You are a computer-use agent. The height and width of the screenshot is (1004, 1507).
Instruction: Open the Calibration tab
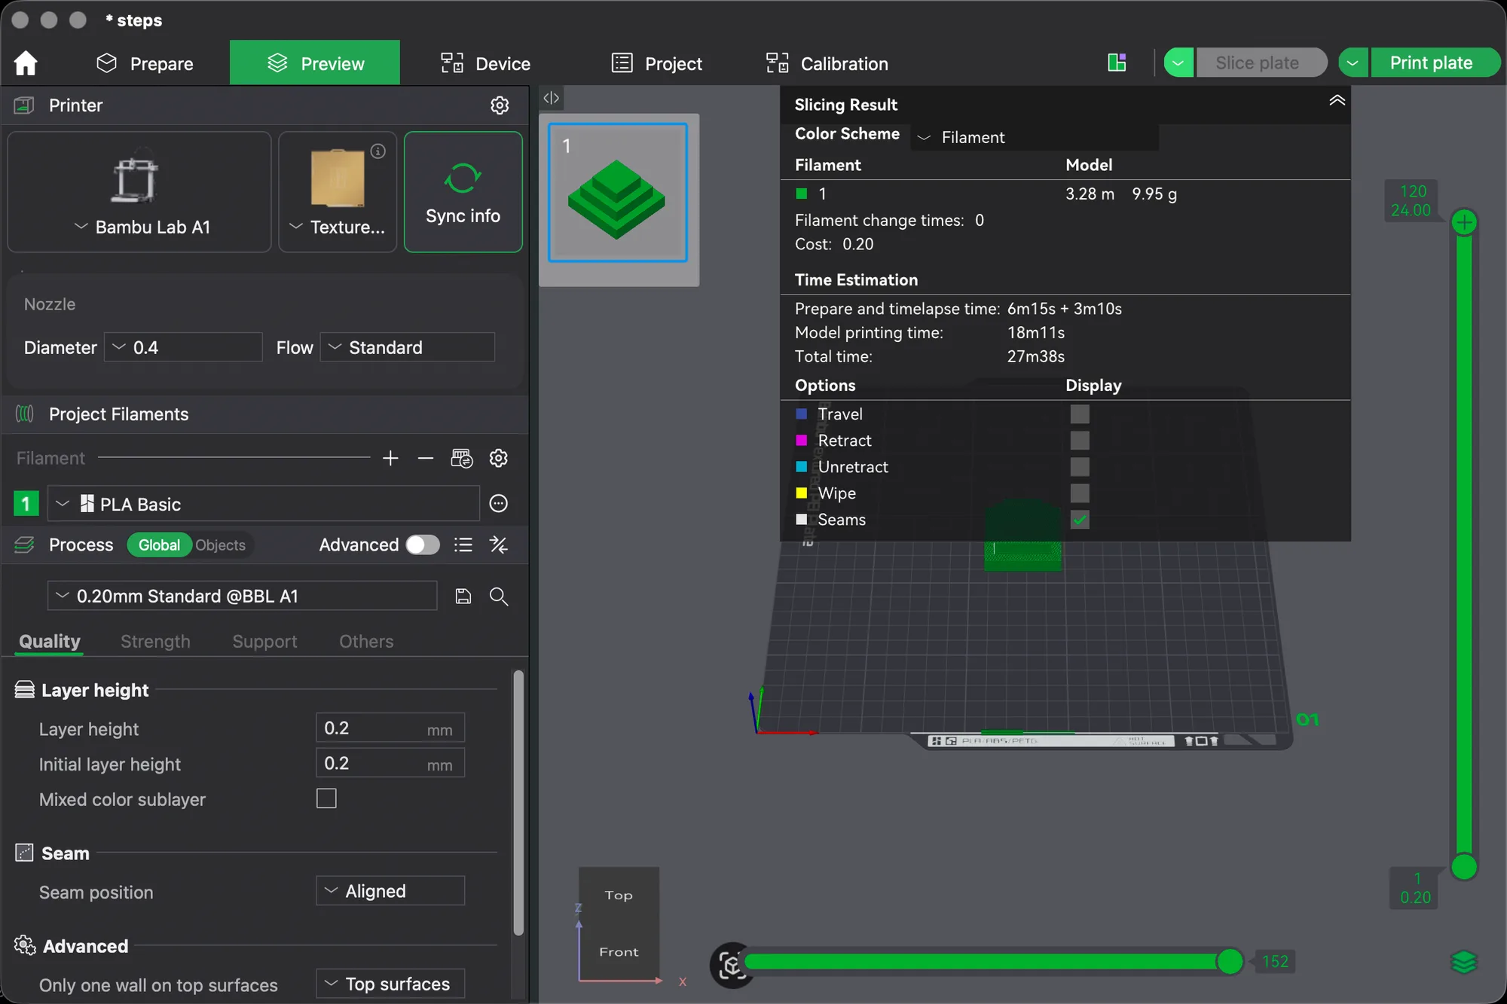[827, 63]
